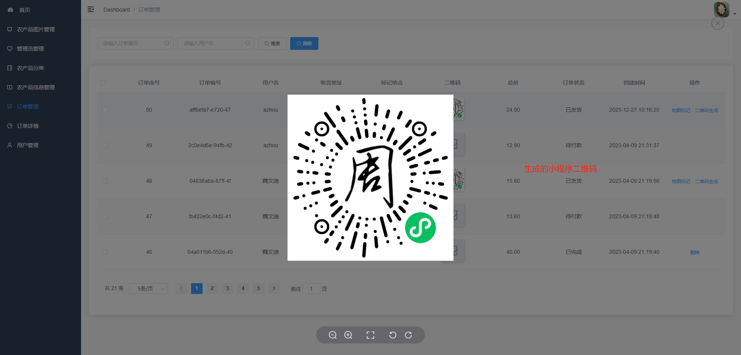Screen dimensions: 741x355
Task: Open the 5条/页 page size dropdown
Action: click(149, 289)
